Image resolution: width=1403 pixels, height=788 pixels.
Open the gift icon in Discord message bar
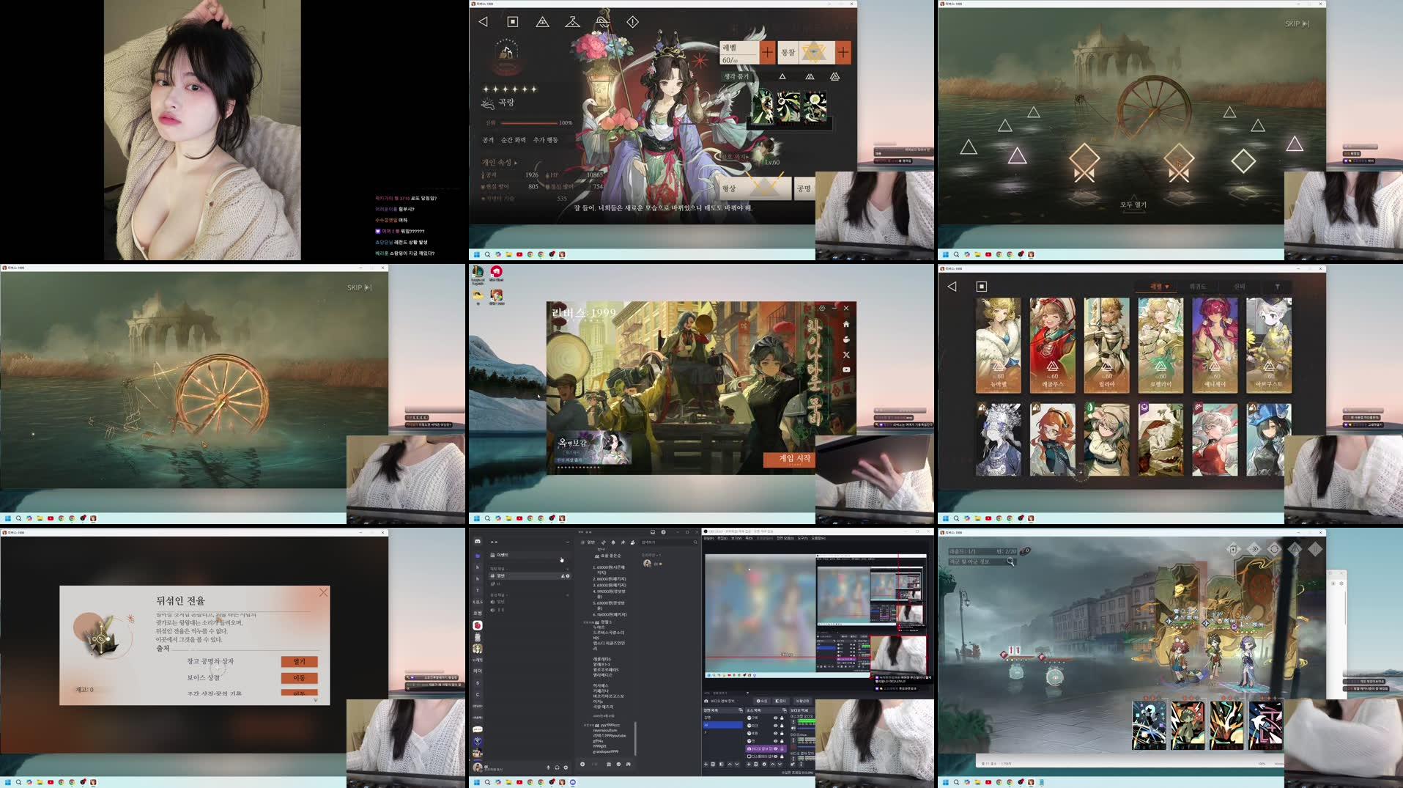coord(609,764)
